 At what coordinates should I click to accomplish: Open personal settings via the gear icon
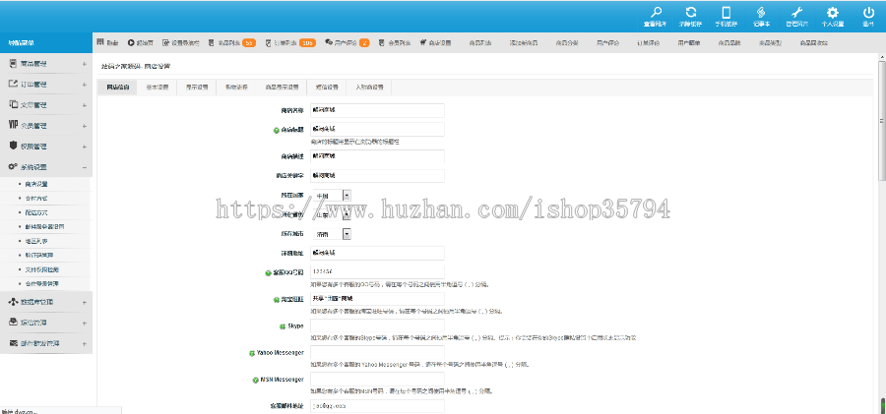point(832,13)
